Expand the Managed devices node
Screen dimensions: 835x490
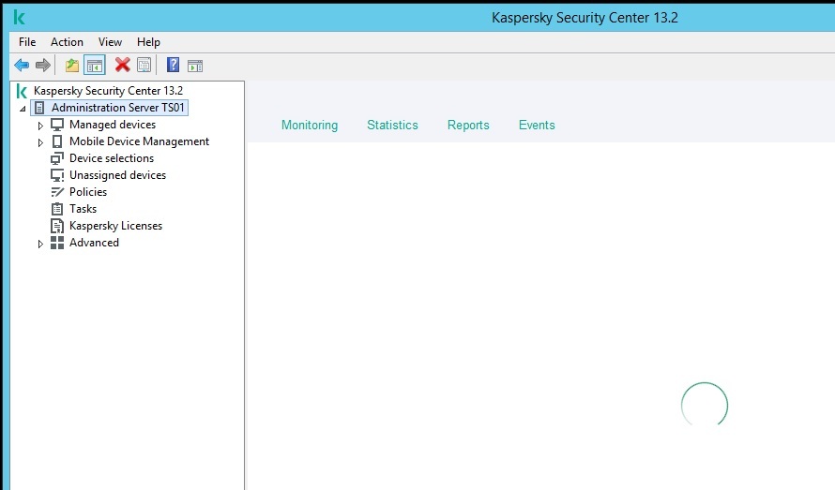tap(40, 126)
